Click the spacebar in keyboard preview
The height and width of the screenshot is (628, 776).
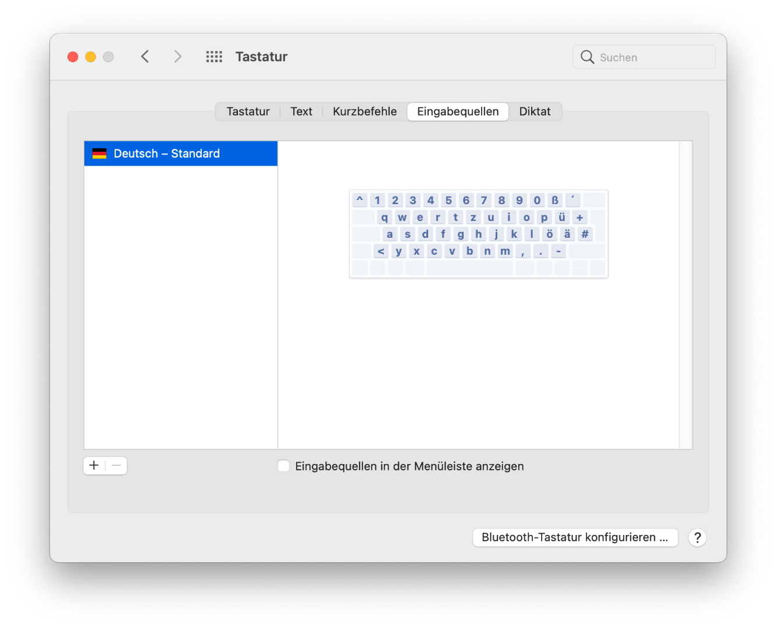(470, 268)
